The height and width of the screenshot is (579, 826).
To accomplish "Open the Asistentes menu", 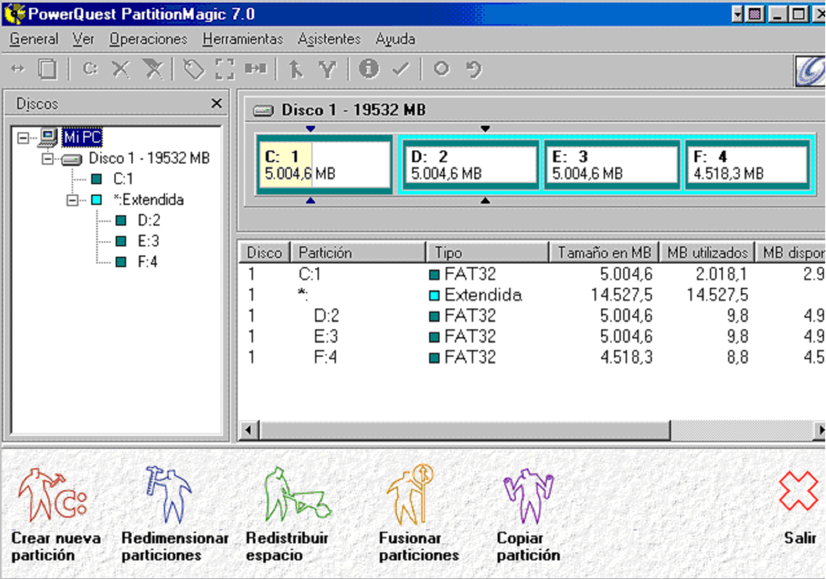I will [329, 39].
